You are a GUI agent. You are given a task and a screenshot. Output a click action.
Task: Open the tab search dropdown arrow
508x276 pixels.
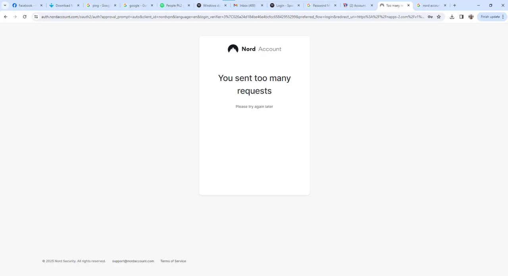click(5, 6)
